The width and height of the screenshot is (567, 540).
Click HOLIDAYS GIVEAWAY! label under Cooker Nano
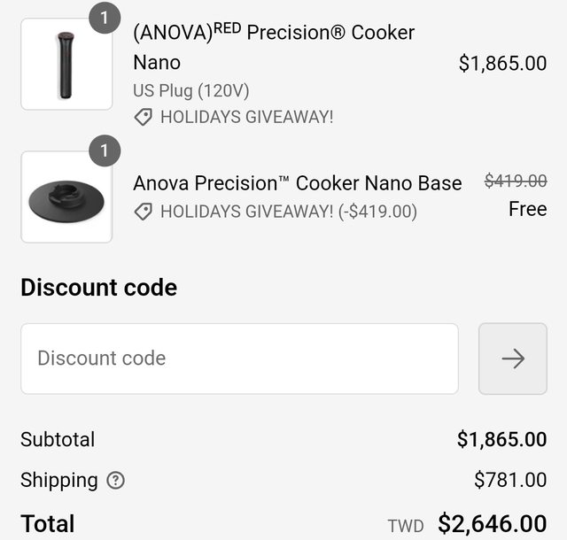click(x=246, y=117)
